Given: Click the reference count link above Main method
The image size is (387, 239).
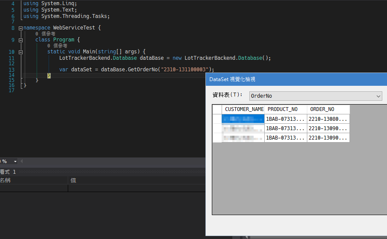Looking at the screenshot, I should tap(57, 46).
